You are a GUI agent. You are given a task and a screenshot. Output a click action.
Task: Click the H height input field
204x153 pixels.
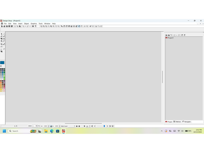(56, 126)
